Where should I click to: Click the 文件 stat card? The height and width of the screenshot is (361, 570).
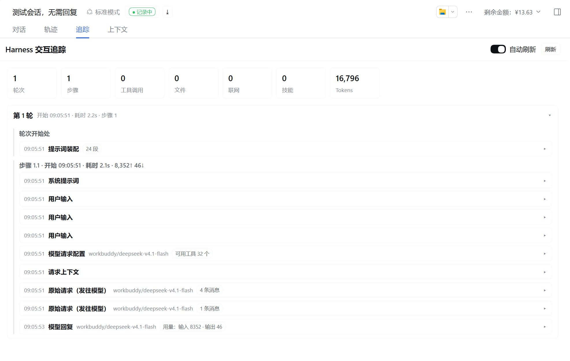click(x=193, y=83)
